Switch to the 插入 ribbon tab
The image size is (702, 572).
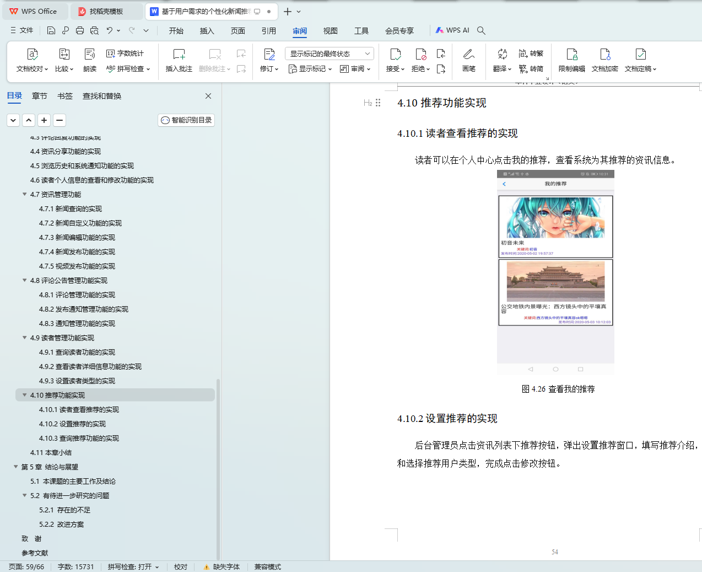click(207, 31)
